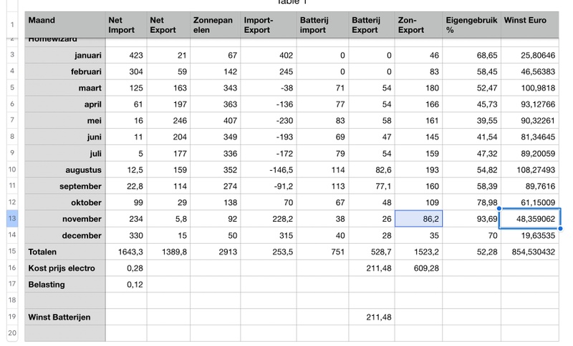Select oktober Eigengebruik value 78,98

(472, 202)
